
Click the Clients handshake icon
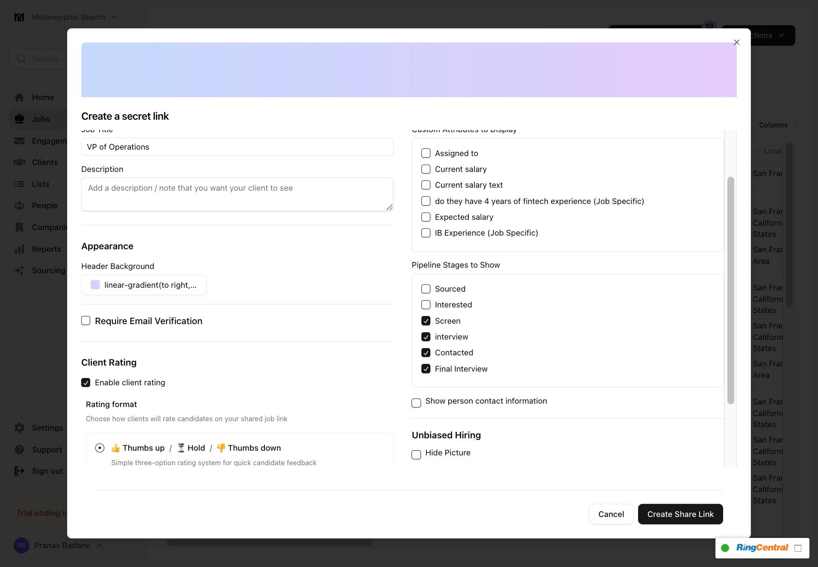[x=19, y=162]
